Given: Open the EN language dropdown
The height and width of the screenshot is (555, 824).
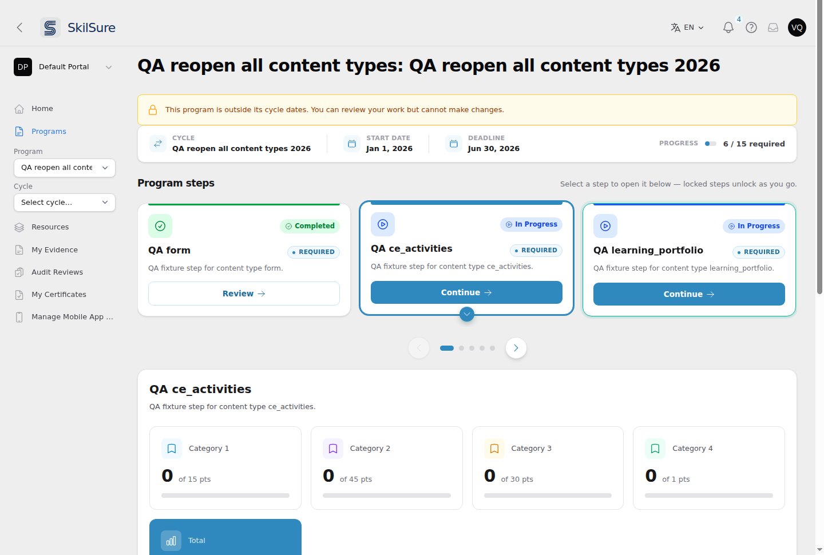Looking at the screenshot, I should click(x=687, y=27).
